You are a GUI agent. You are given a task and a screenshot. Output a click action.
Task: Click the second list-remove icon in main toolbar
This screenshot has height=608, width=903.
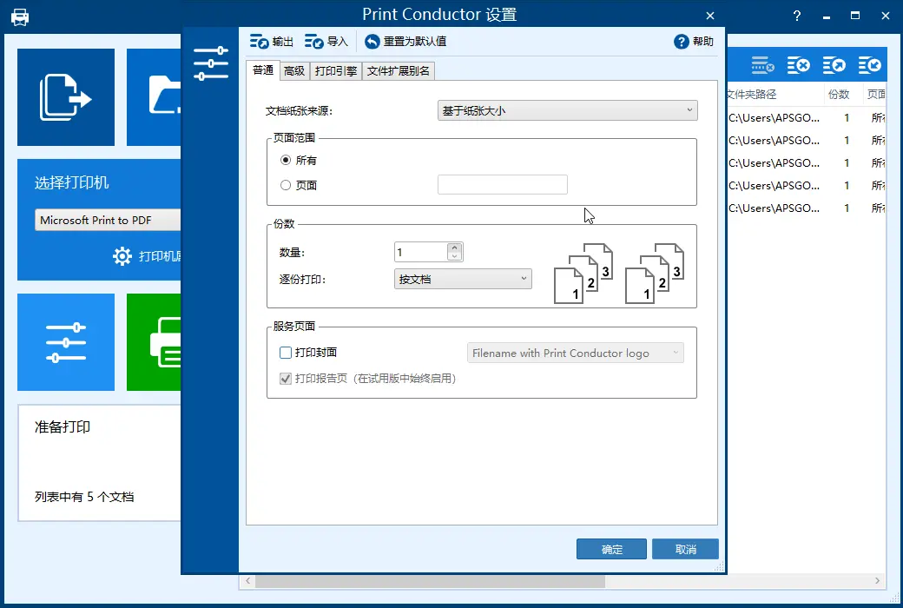coord(798,65)
